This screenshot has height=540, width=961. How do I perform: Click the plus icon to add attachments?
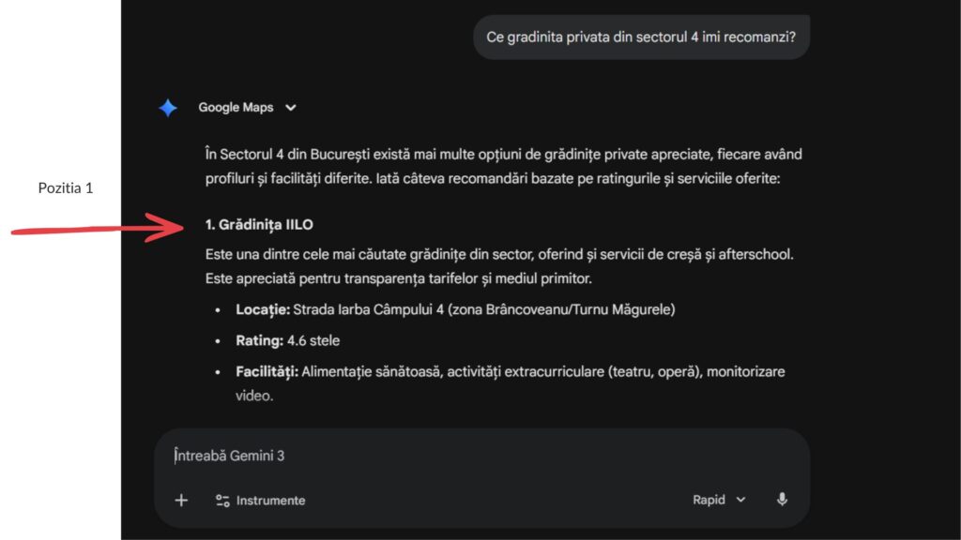181,500
